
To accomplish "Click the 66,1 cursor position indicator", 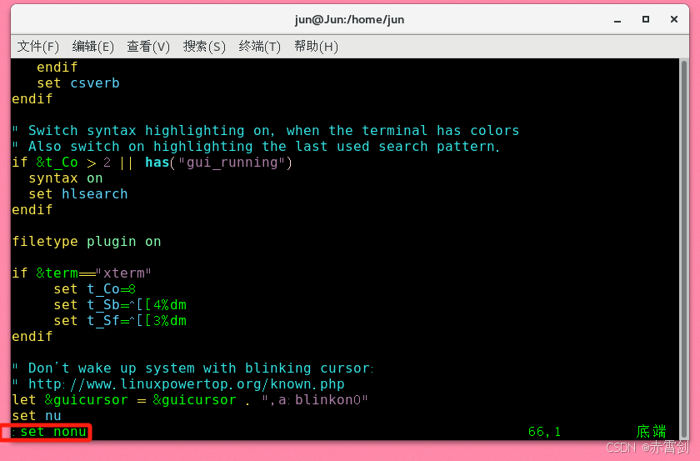I will click(x=545, y=432).
